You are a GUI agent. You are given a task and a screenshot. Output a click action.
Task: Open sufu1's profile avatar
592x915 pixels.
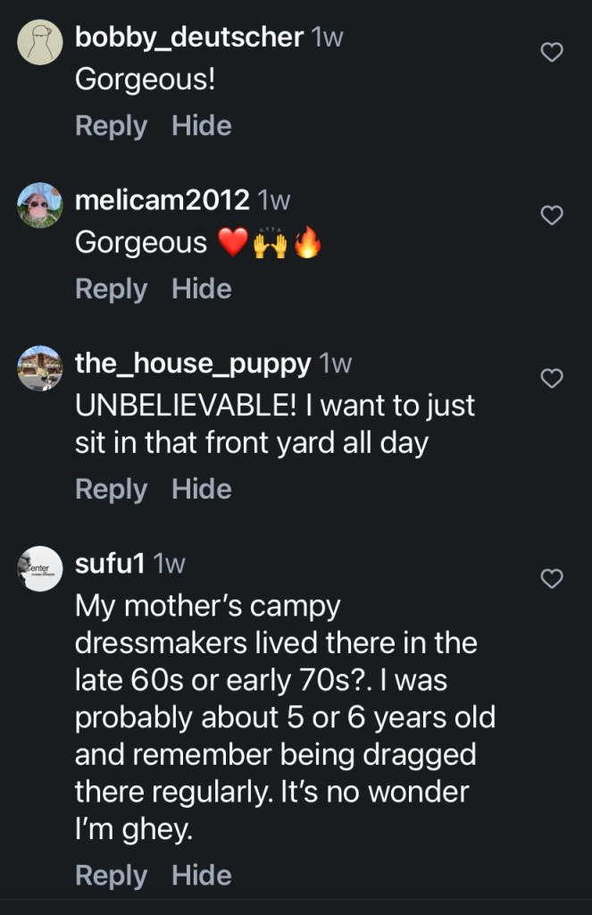tap(40, 568)
